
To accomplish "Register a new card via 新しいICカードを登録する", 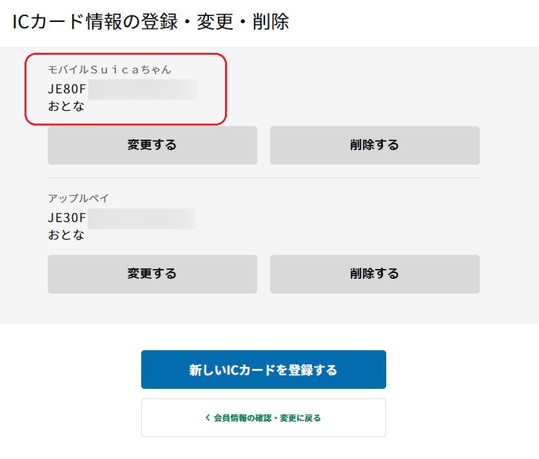I will coord(263,370).
